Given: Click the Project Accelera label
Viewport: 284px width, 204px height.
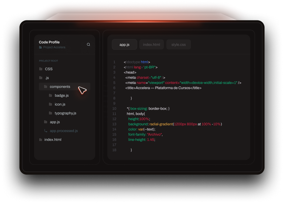Looking at the screenshot, I should tap(54, 47).
